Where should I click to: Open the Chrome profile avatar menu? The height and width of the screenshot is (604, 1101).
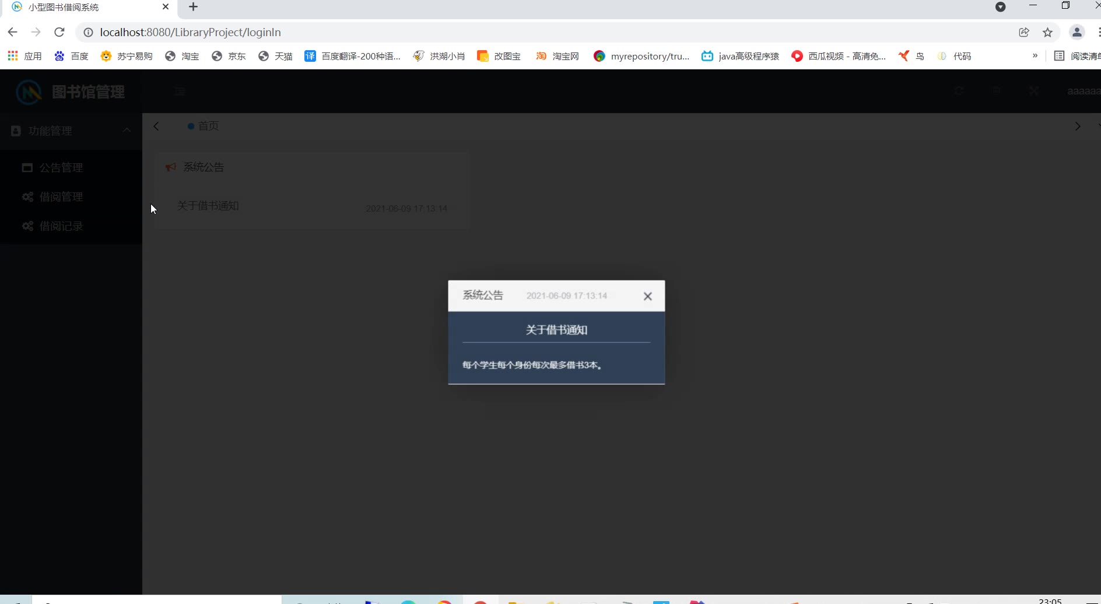click(x=1077, y=32)
